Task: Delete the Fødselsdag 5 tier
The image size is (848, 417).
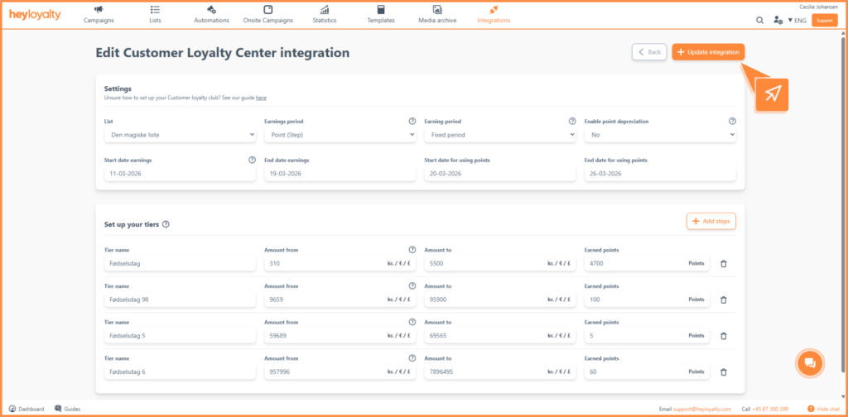Action: pyautogui.click(x=724, y=336)
